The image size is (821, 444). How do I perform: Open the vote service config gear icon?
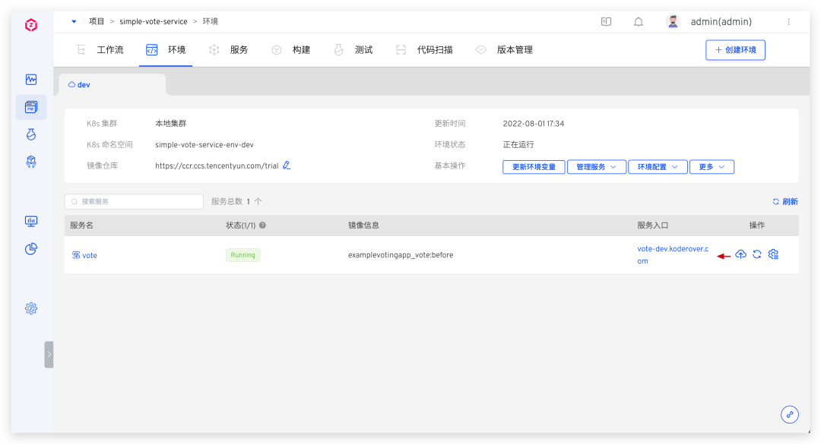click(774, 255)
